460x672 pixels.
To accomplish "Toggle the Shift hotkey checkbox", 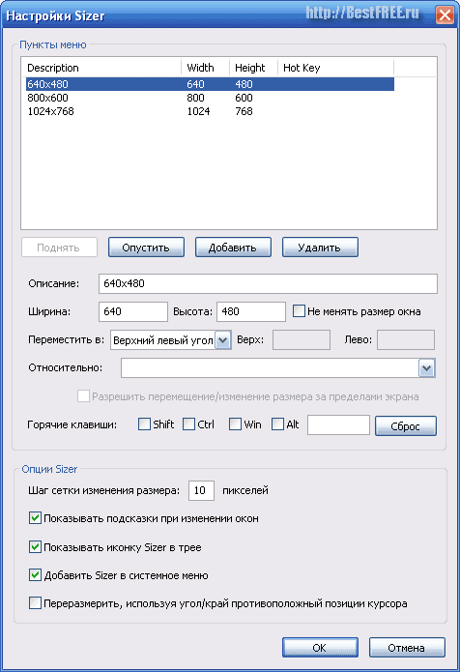I will coord(144,424).
